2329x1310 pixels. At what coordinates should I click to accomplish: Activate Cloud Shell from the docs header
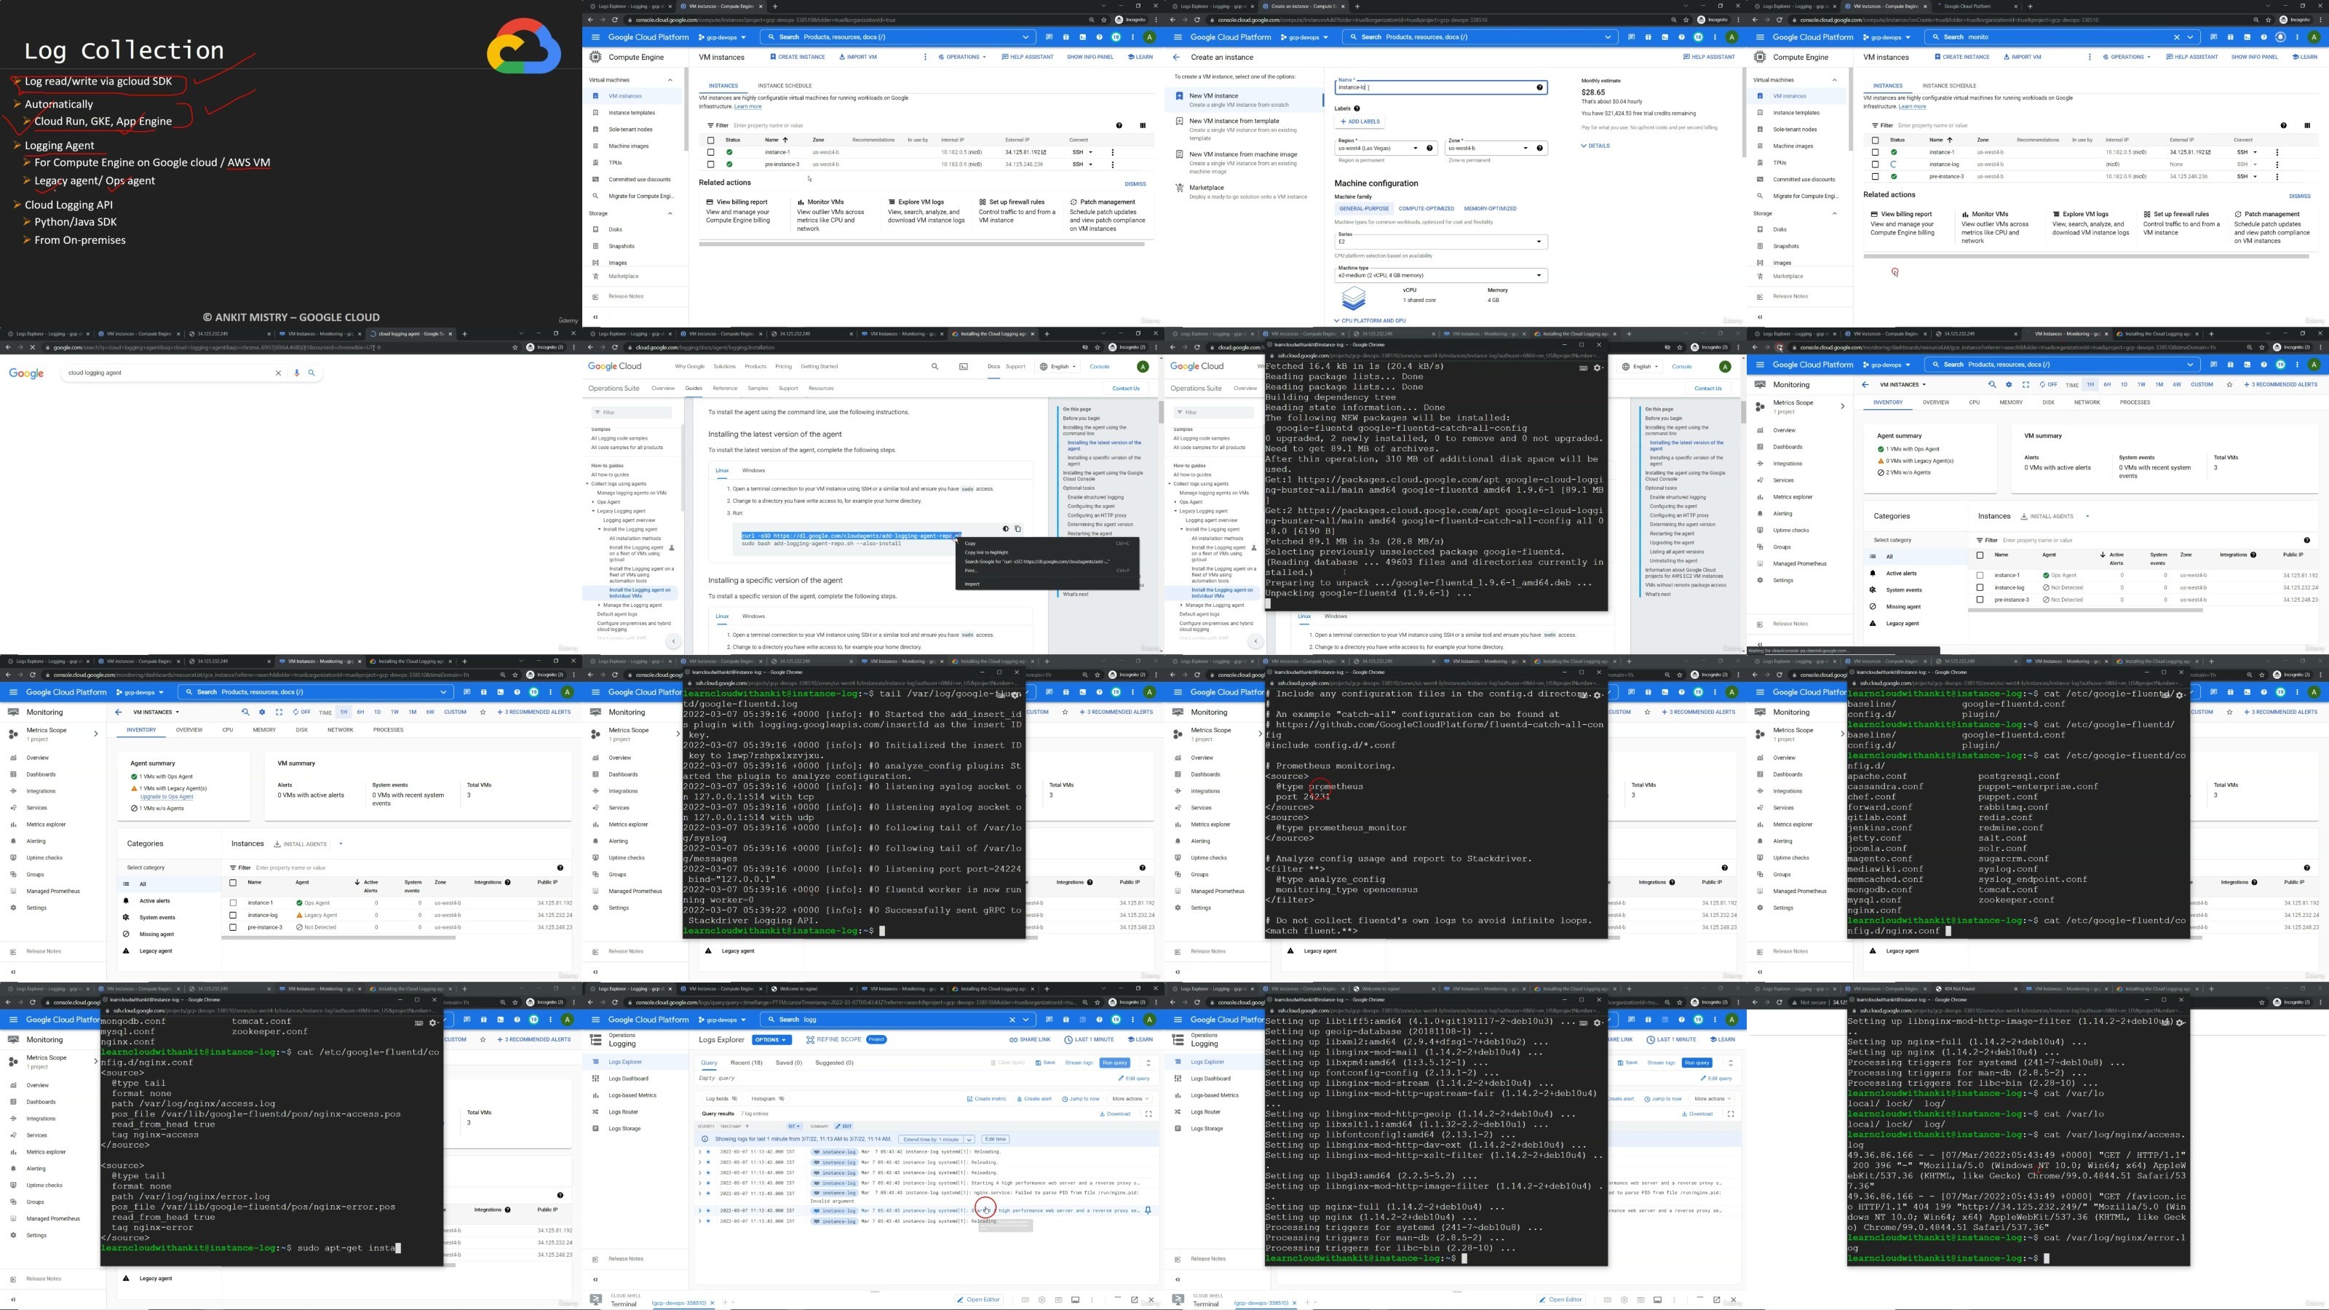click(x=963, y=366)
